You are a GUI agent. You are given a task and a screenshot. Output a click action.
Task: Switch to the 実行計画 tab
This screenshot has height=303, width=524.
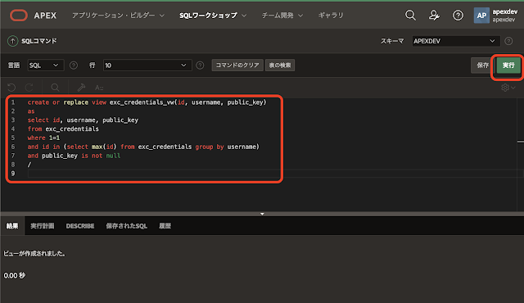(x=43, y=226)
